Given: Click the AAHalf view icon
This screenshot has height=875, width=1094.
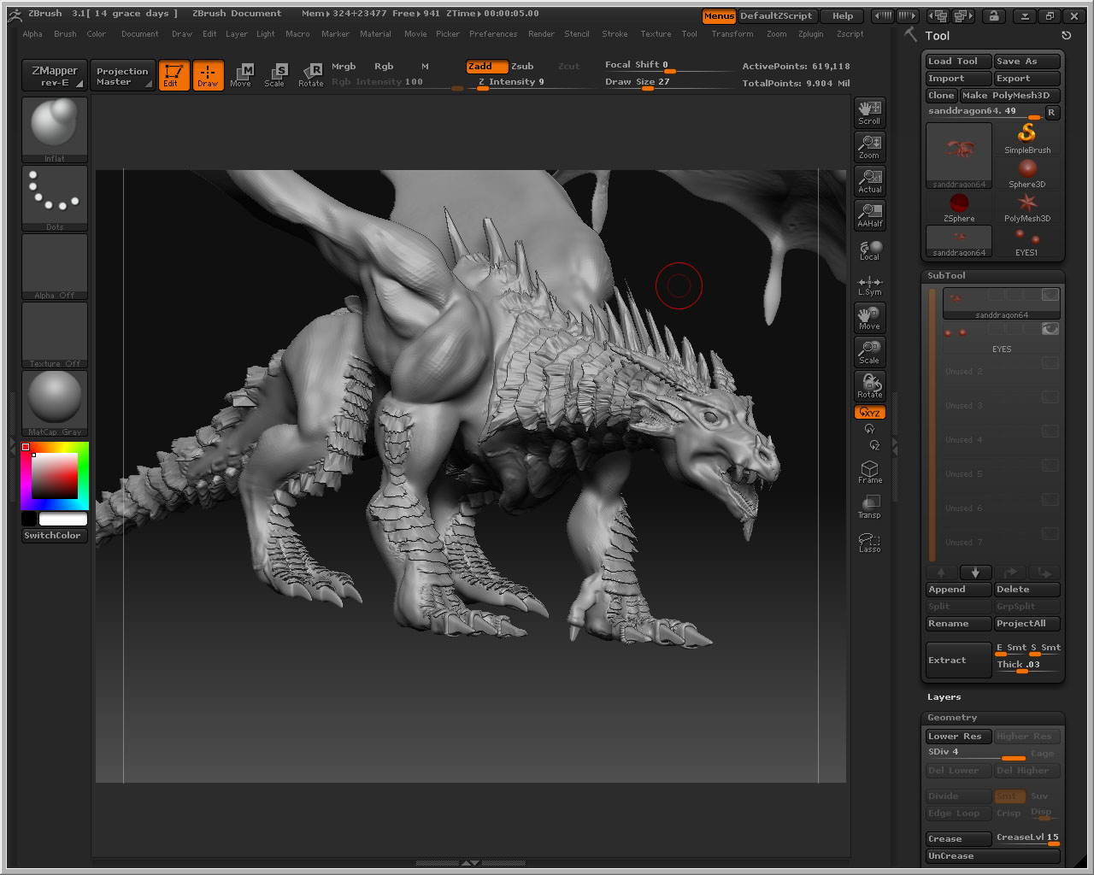Looking at the screenshot, I should 869,215.
